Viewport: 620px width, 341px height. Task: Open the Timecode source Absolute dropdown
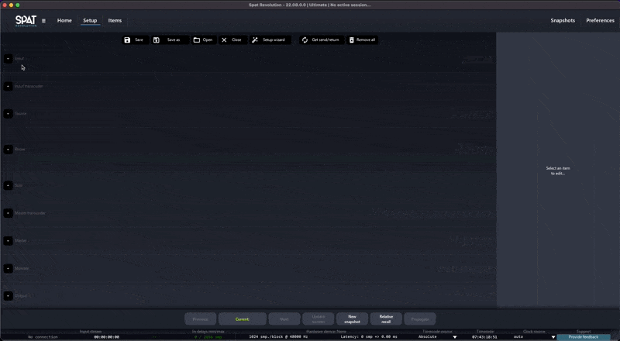click(x=437, y=337)
